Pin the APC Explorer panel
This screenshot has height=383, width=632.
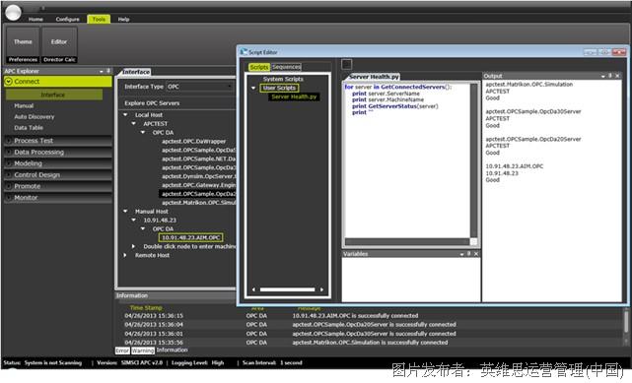click(108, 71)
